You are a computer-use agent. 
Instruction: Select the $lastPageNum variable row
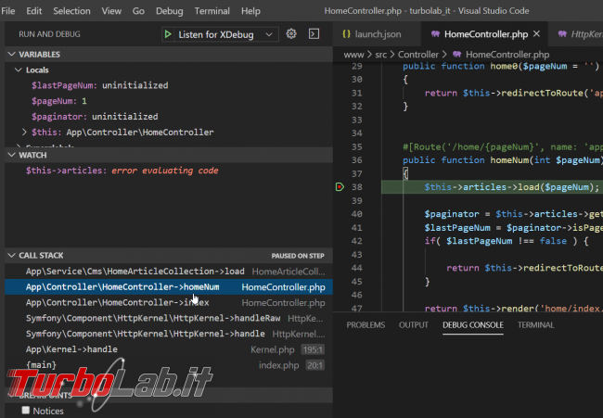[169, 85]
